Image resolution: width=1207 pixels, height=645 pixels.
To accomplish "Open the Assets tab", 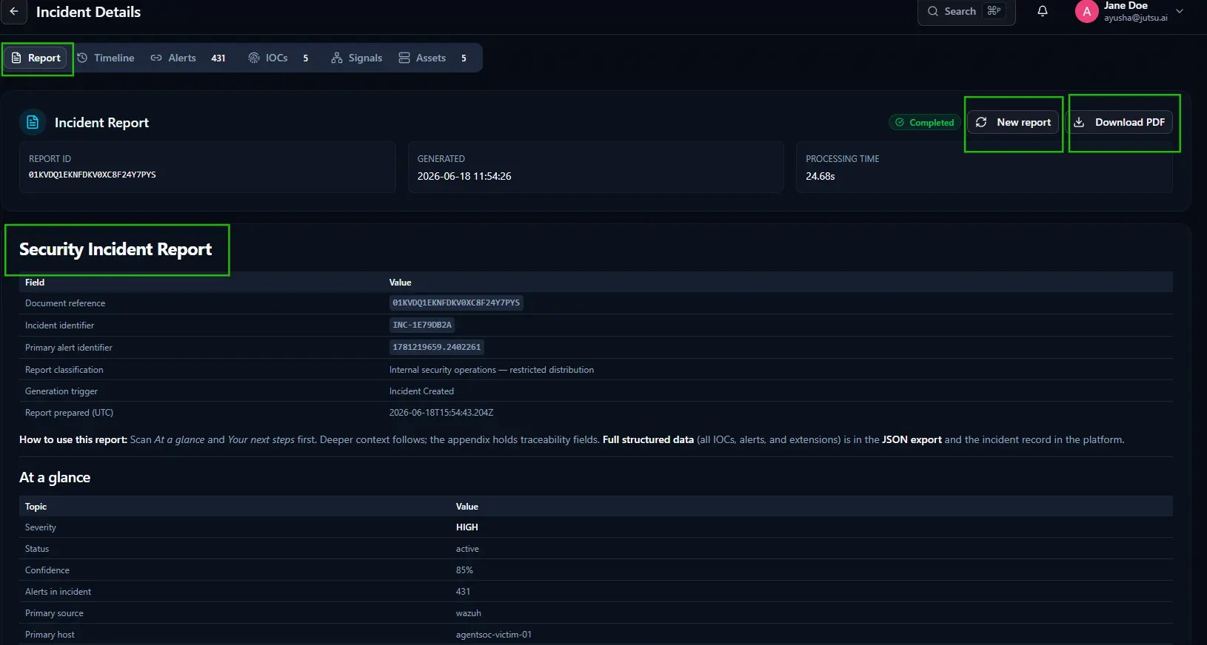I will pos(432,58).
